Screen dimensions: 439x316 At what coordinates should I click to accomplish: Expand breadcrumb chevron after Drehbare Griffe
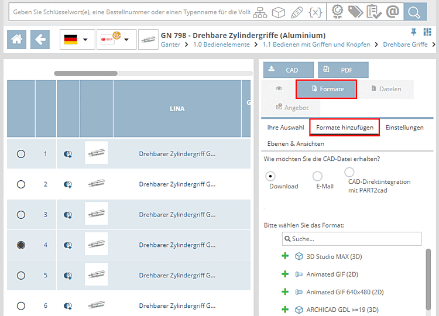433,44
